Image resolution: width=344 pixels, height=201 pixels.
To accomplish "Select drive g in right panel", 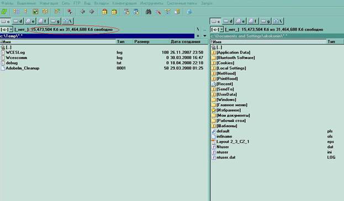I will point(265,21).
